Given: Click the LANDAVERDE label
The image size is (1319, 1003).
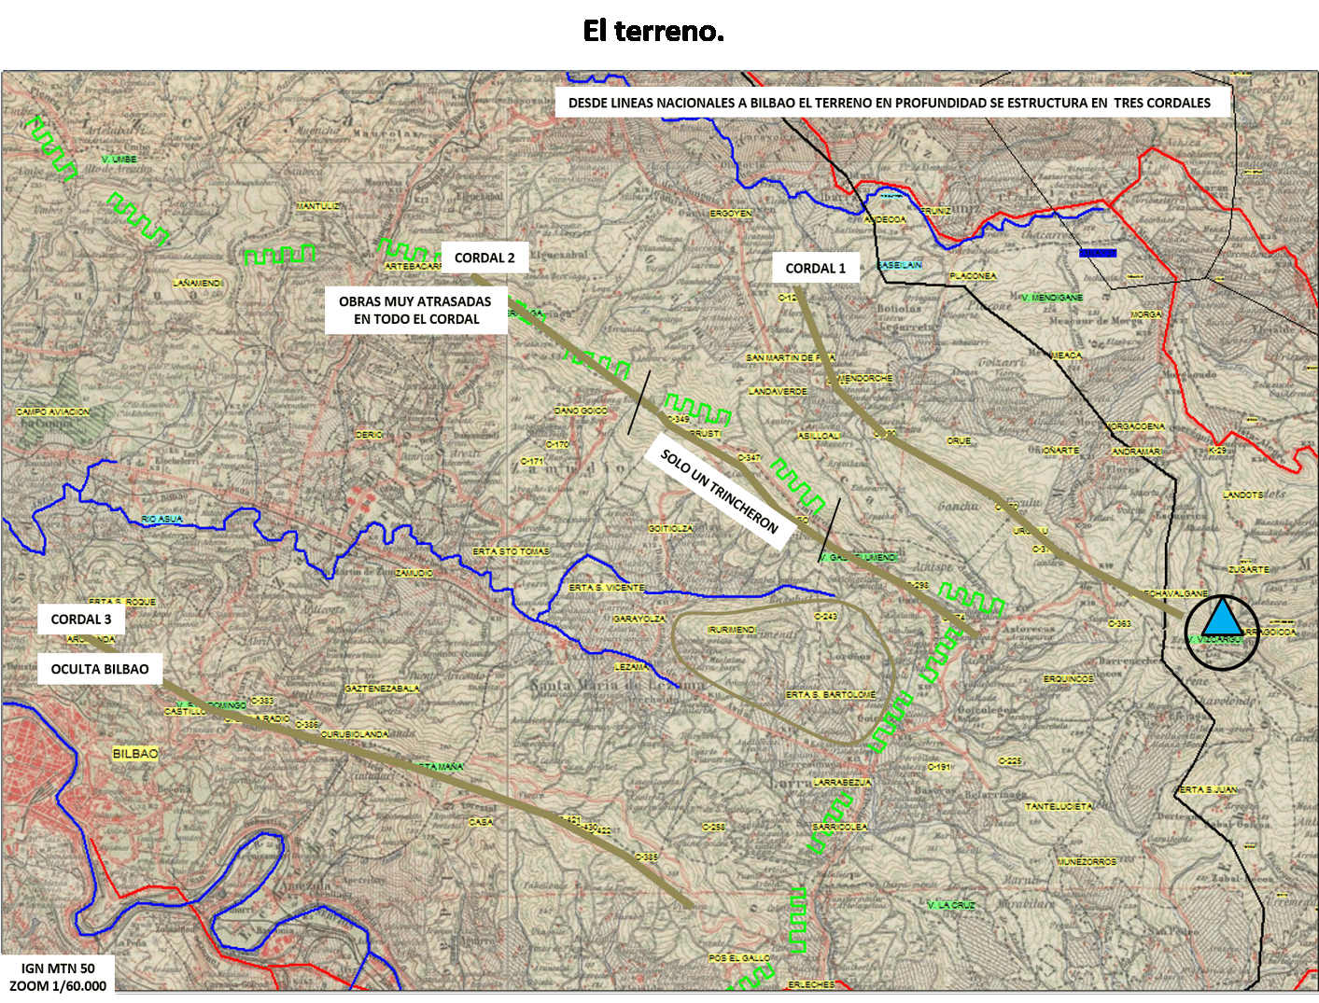Looking at the screenshot, I should point(778,392).
